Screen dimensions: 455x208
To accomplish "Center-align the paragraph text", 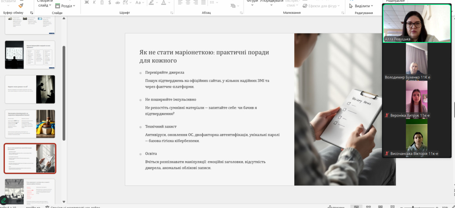I will pyautogui.click(x=188, y=3).
